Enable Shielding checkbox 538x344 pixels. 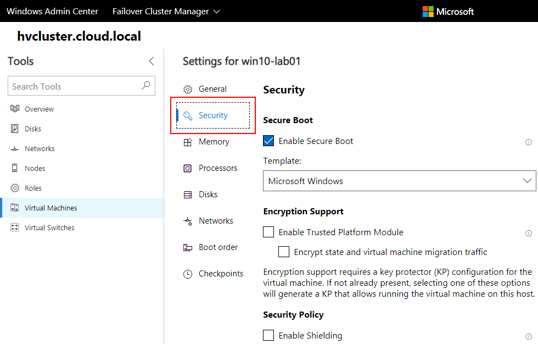268,335
